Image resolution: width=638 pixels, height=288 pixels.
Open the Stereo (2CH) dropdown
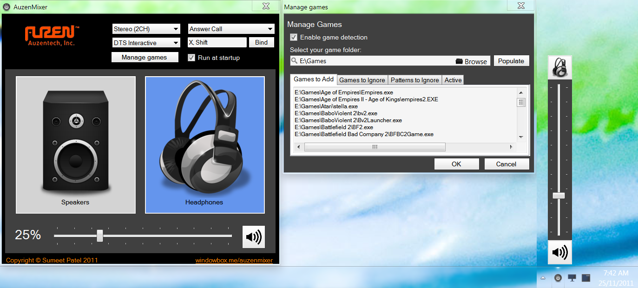point(146,29)
